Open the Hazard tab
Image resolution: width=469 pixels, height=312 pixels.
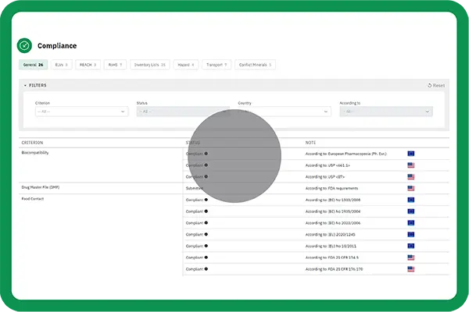(x=186, y=65)
